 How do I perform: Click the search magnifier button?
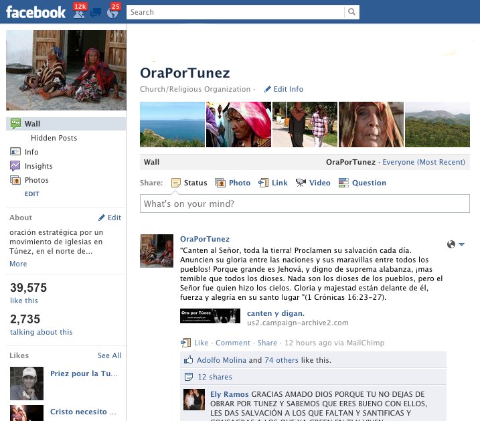tap(351, 12)
